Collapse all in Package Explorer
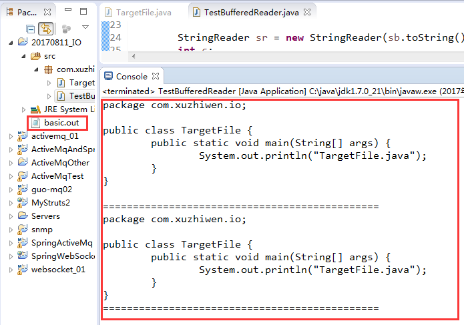 [x=30, y=29]
